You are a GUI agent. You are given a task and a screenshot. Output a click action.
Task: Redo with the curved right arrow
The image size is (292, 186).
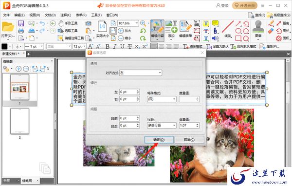click(42, 31)
